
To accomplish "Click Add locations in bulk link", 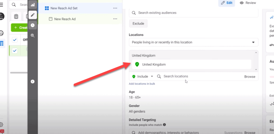I will [x=142, y=84].
